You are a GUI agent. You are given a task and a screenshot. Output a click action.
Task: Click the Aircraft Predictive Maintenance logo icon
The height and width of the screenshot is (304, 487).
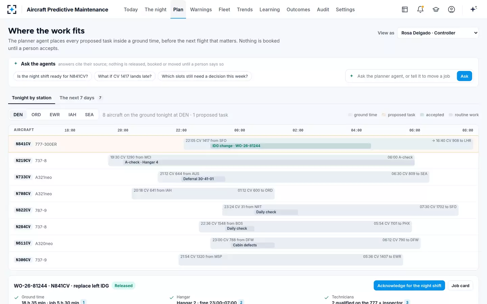tap(12, 9)
